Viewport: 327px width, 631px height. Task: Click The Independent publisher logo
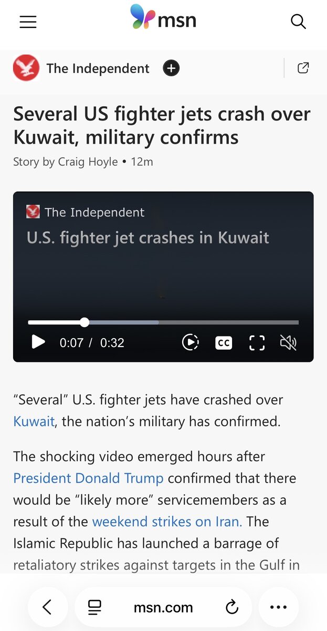pos(26,68)
